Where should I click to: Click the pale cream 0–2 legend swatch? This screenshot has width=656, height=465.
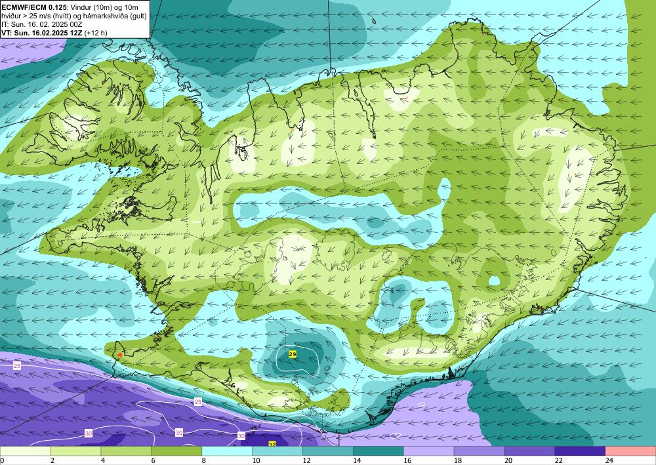point(25,451)
